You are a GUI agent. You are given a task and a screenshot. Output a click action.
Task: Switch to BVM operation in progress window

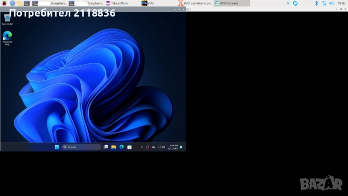(195, 3)
